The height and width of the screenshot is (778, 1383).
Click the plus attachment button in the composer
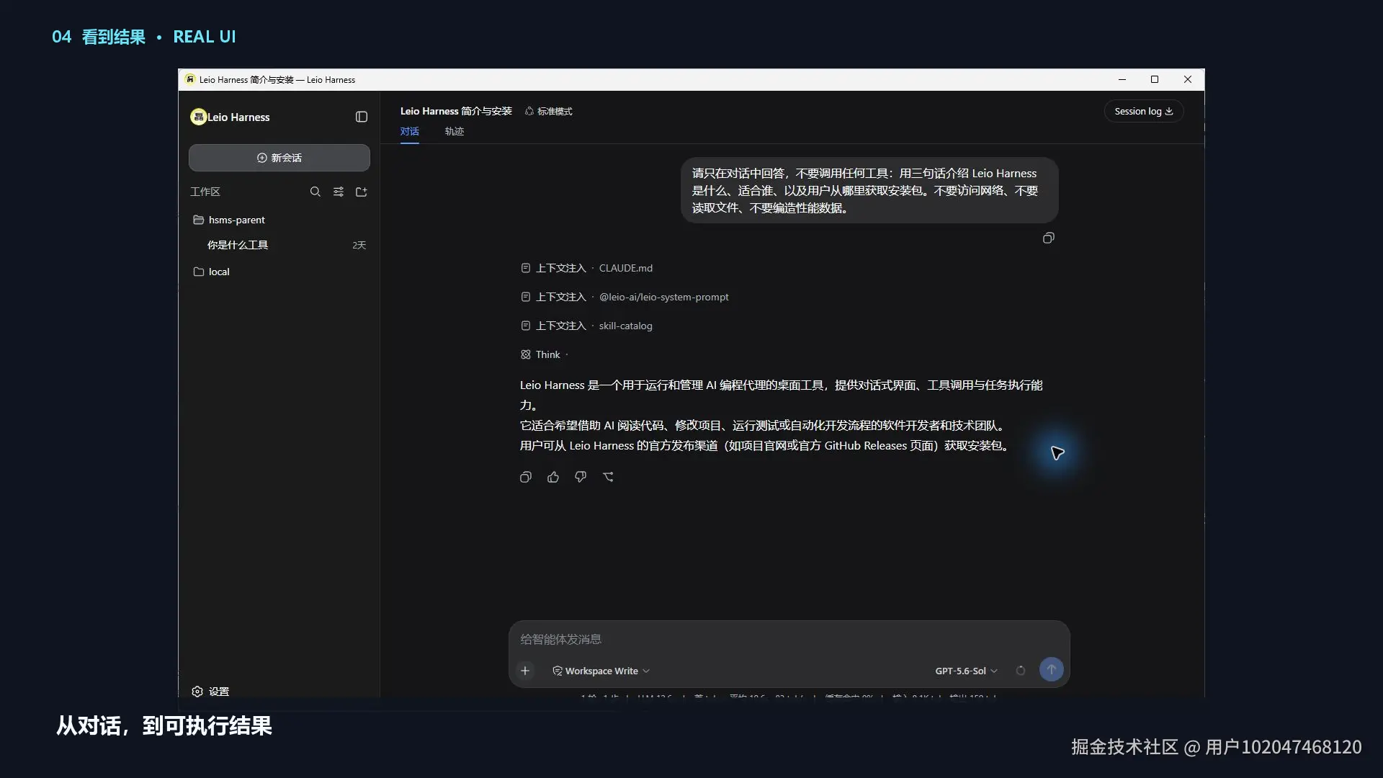point(525,671)
